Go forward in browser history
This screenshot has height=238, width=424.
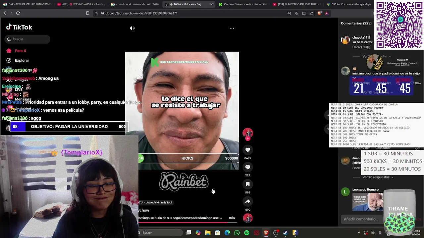11,13
